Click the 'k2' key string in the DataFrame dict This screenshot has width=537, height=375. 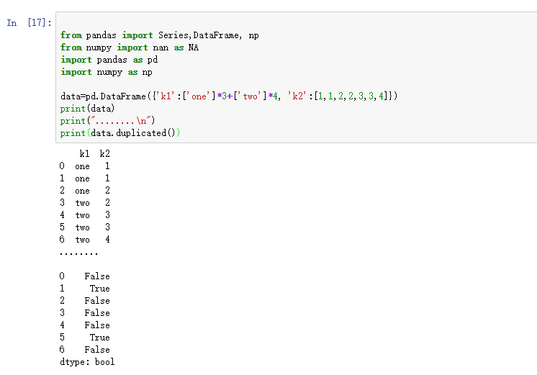(298, 96)
